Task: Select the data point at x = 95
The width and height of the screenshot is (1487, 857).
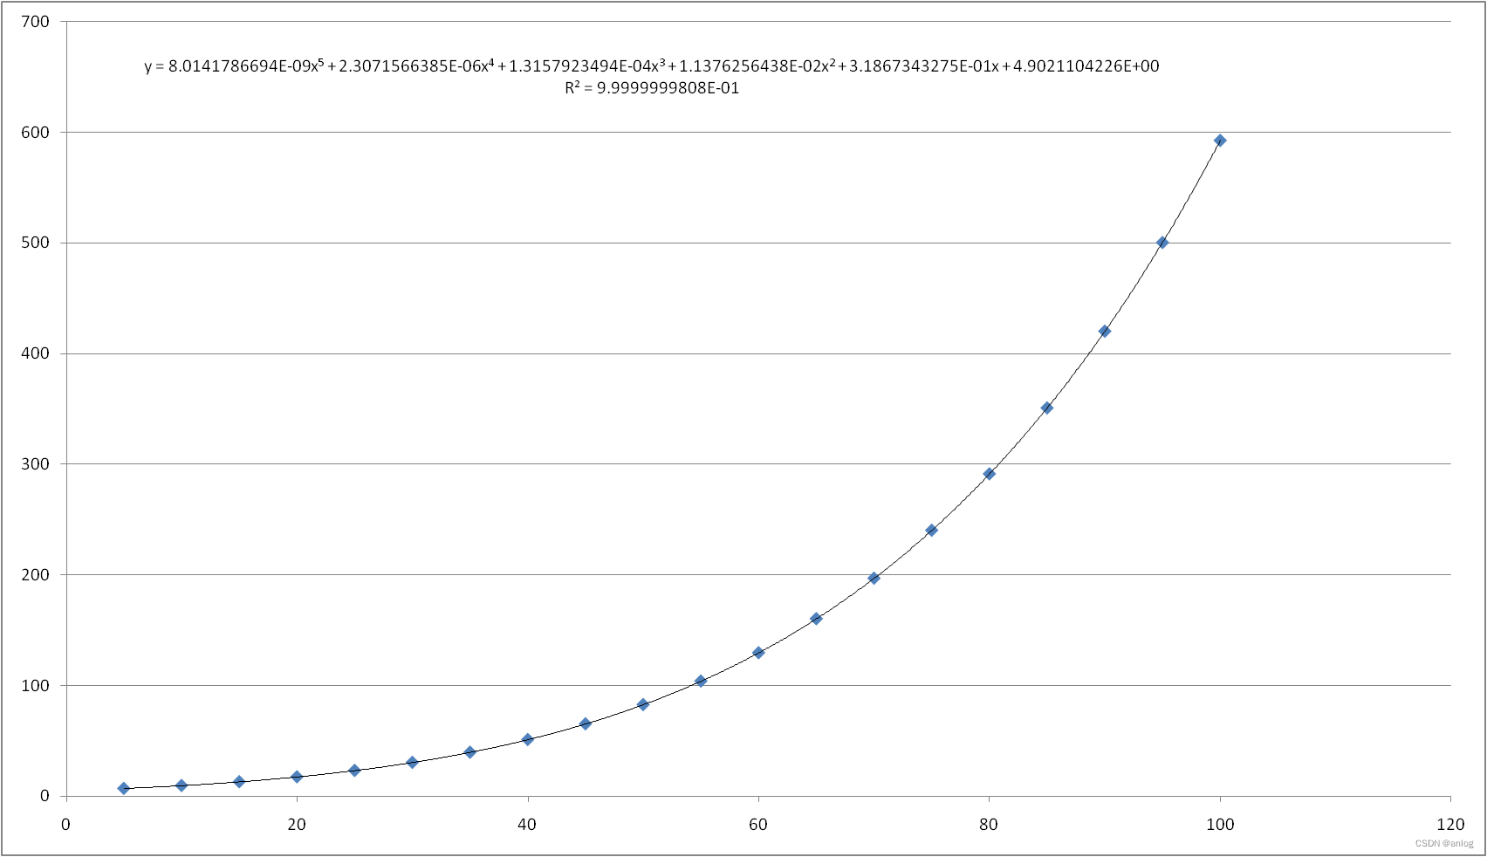Action: tap(1162, 243)
